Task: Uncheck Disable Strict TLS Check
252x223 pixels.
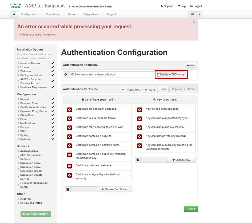Action: click(x=123, y=89)
